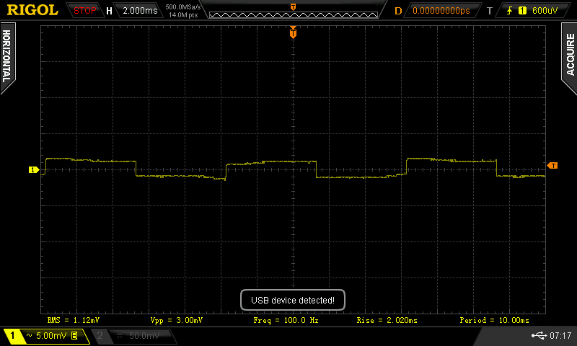Image resolution: width=577 pixels, height=346 pixels.
Task: Select the channel 2 50.0mV scale value
Action: (144, 335)
